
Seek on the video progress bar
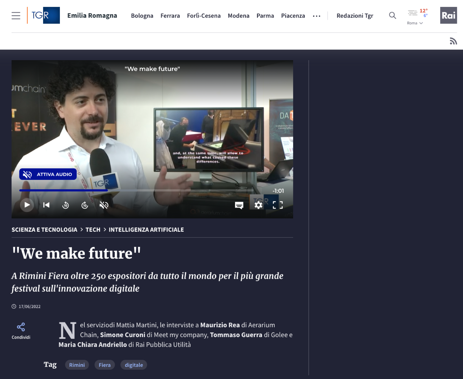click(136, 190)
